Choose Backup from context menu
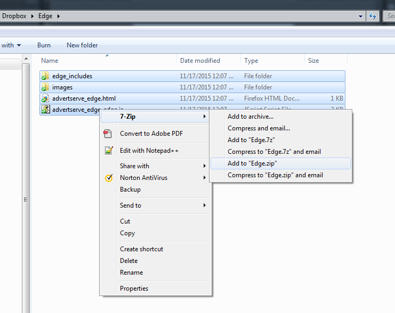This screenshot has width=395, height=313. (x=156, y=190)
